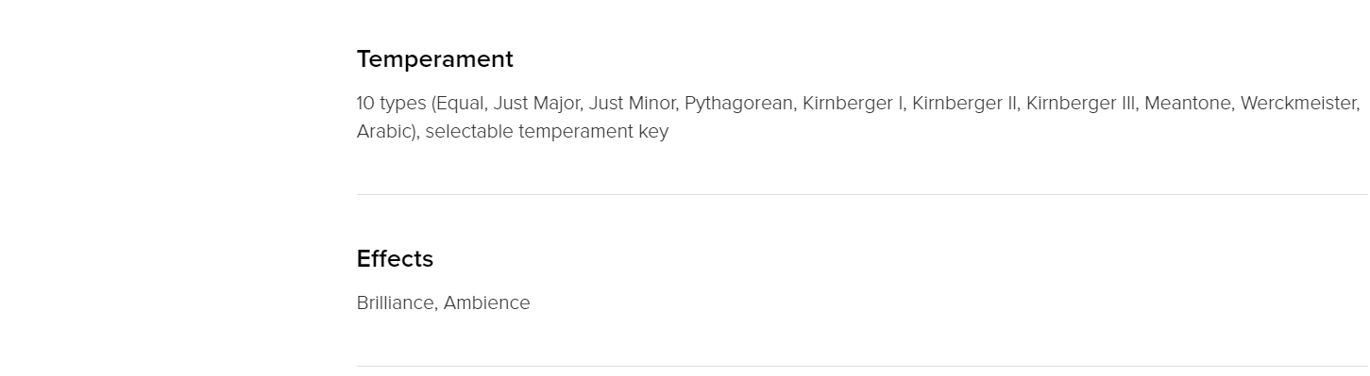
Task: Click the word Arabic
Action: (384, 132)
